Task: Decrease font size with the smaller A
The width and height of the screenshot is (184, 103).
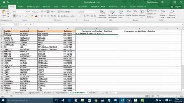Action: coord(38,12)
